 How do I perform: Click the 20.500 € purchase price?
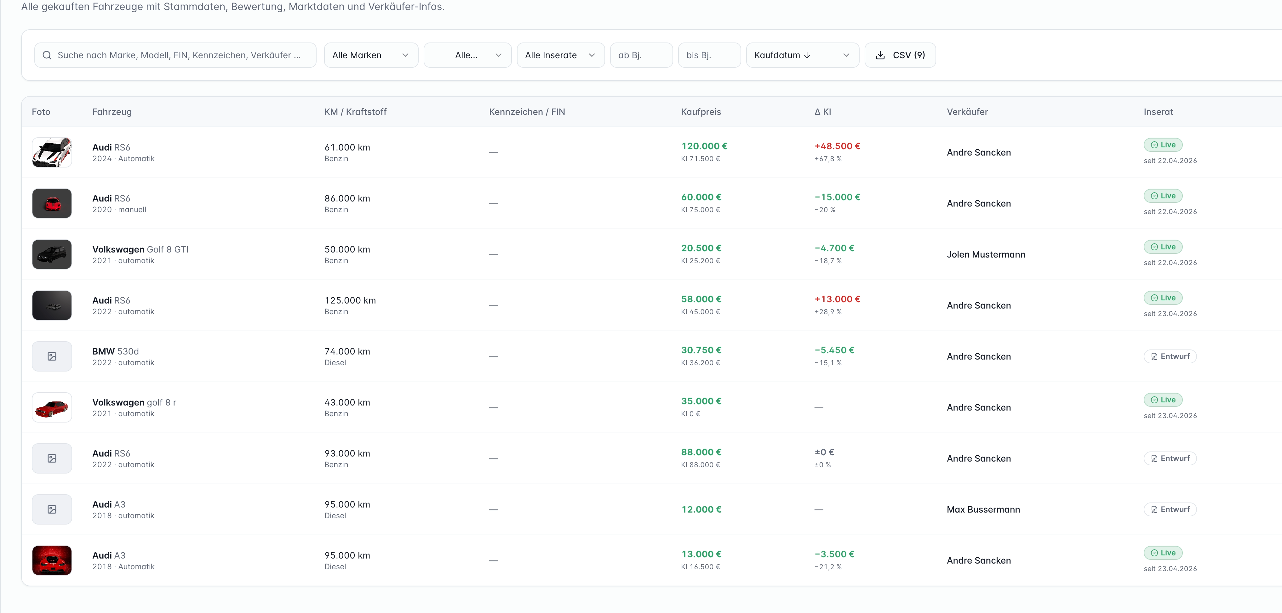pyautogui.click(x=701, y=248)
